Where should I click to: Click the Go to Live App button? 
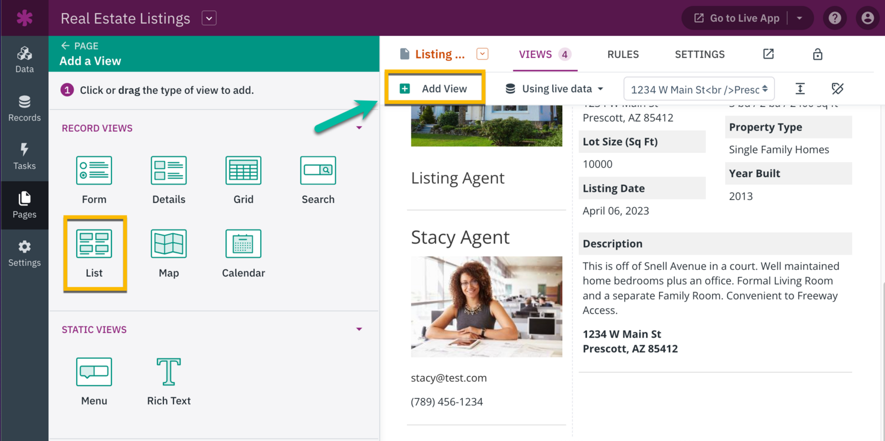736,18
